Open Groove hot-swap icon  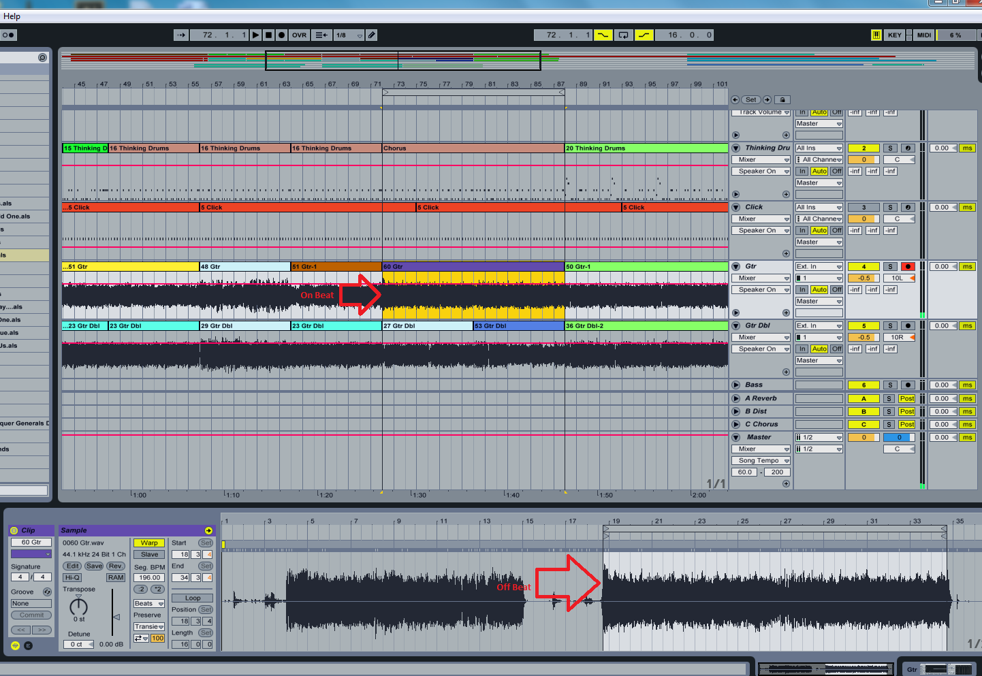click(x=47, y=592)
